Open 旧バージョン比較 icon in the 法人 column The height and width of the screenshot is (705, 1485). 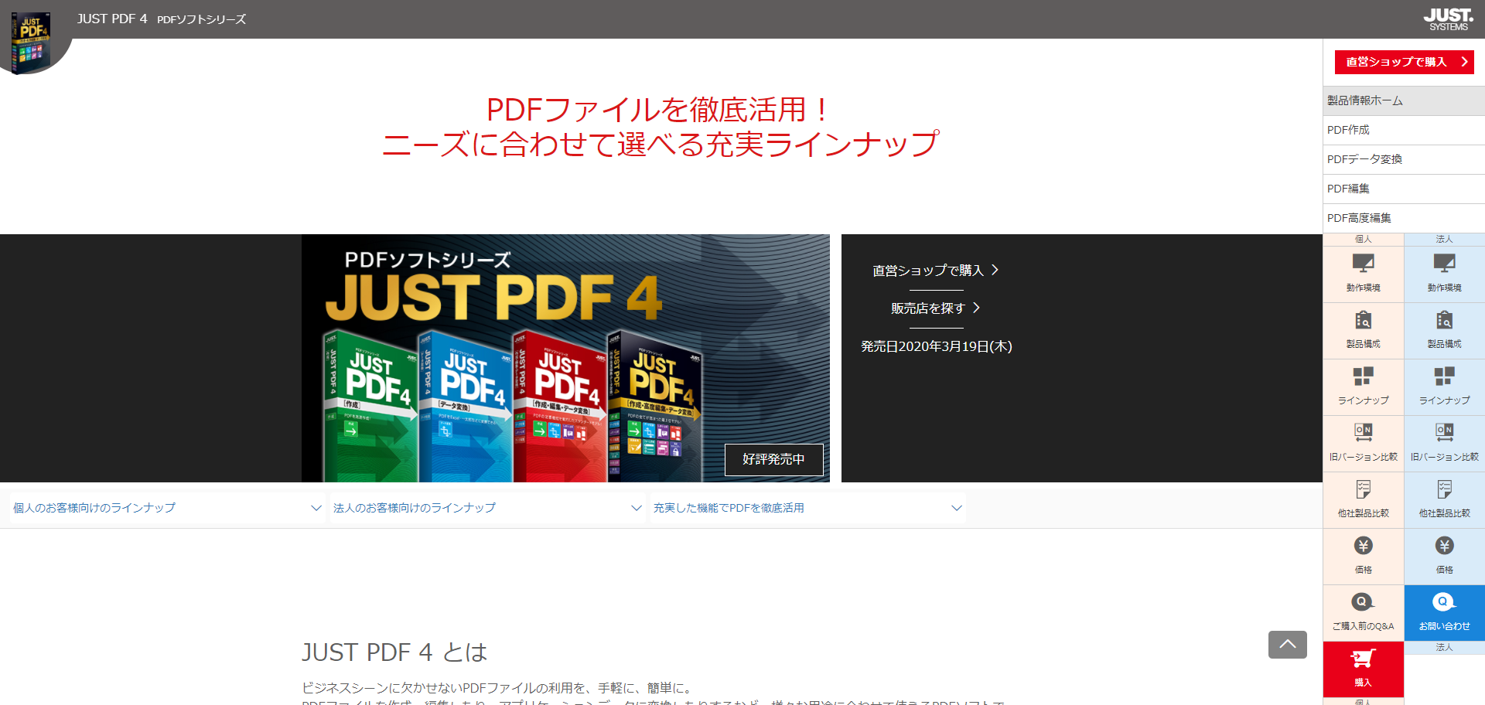coord(1444,442)
